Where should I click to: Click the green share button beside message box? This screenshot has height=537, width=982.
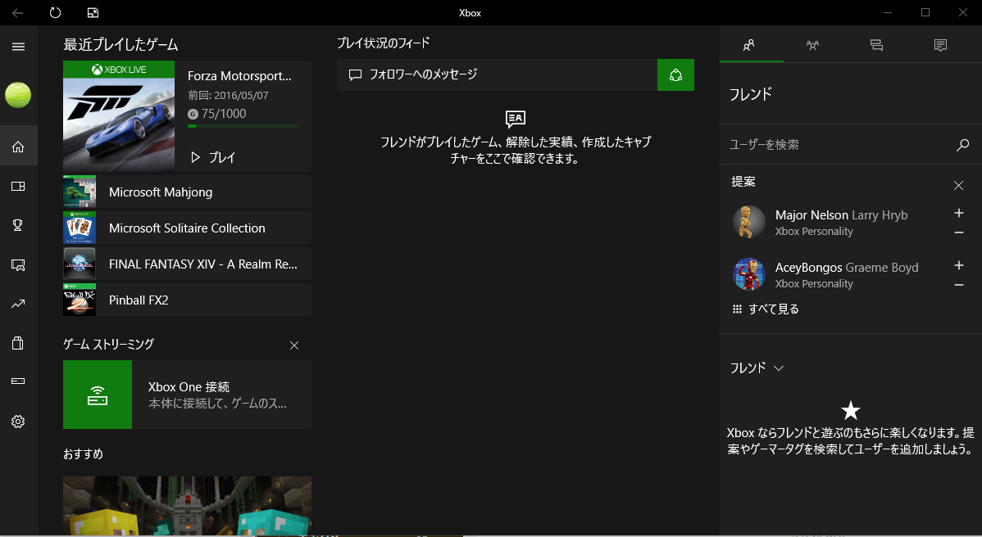pos(675,75)
